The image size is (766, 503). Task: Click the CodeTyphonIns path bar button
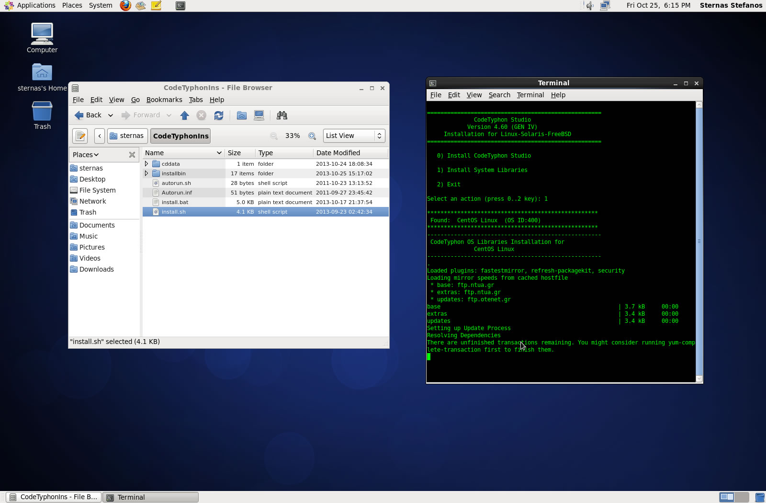[x=180, y=136]
